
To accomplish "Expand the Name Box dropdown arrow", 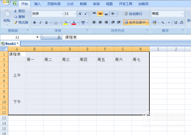I will pos(37,37).
